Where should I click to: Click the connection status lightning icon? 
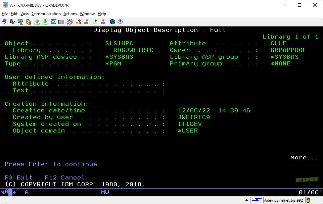pos(257,201)
